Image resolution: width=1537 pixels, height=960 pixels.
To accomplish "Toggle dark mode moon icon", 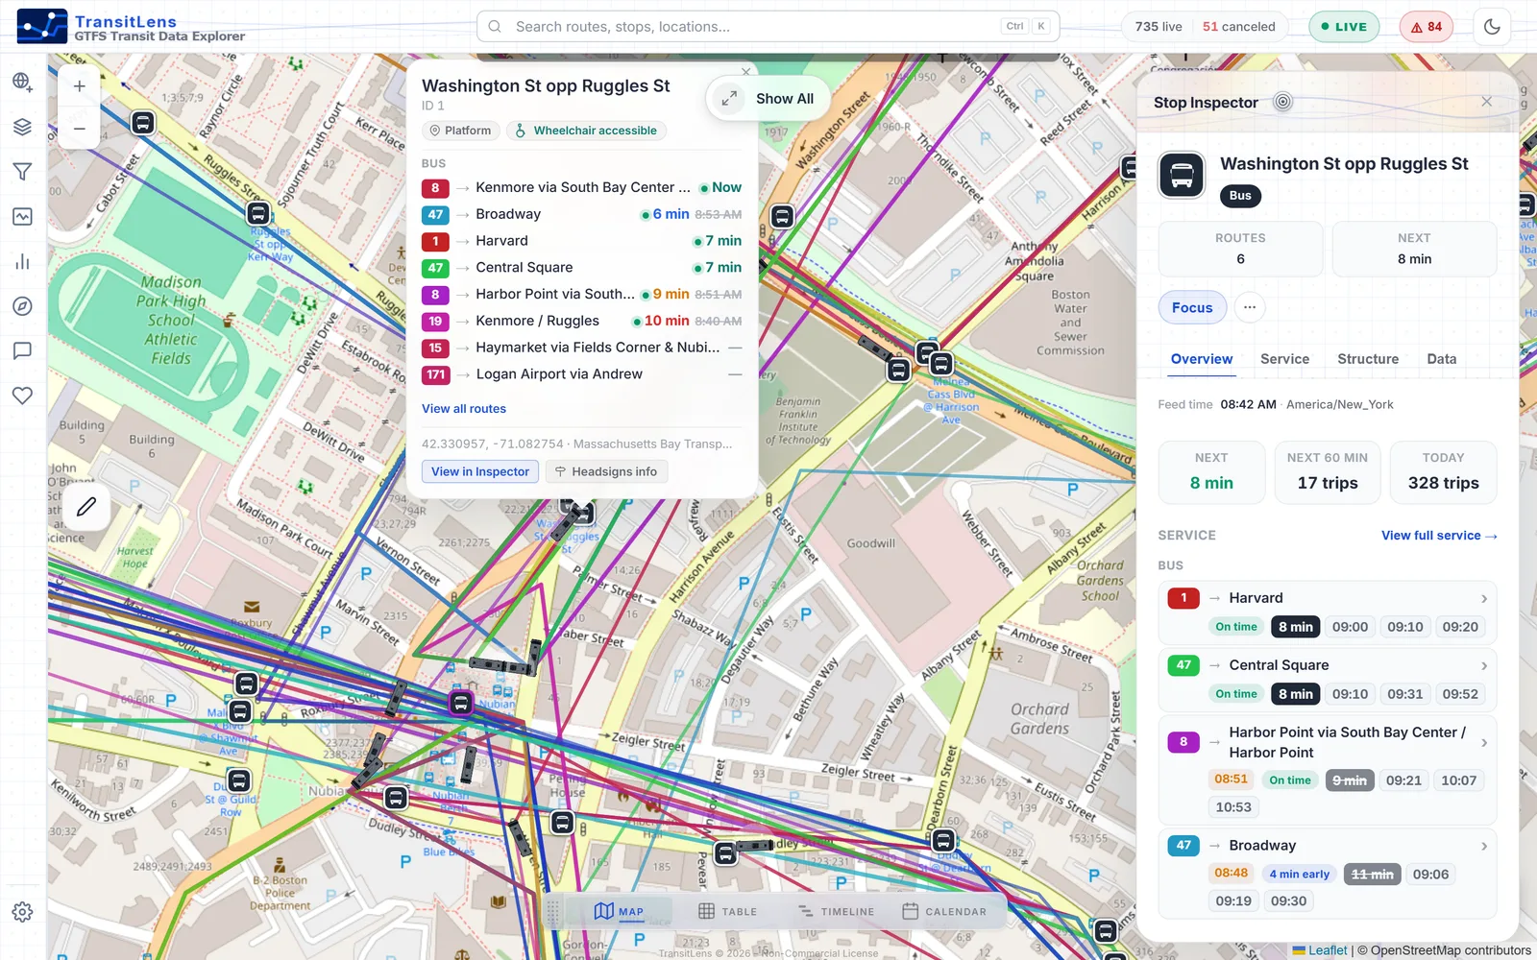I will tap(1492, 27).
